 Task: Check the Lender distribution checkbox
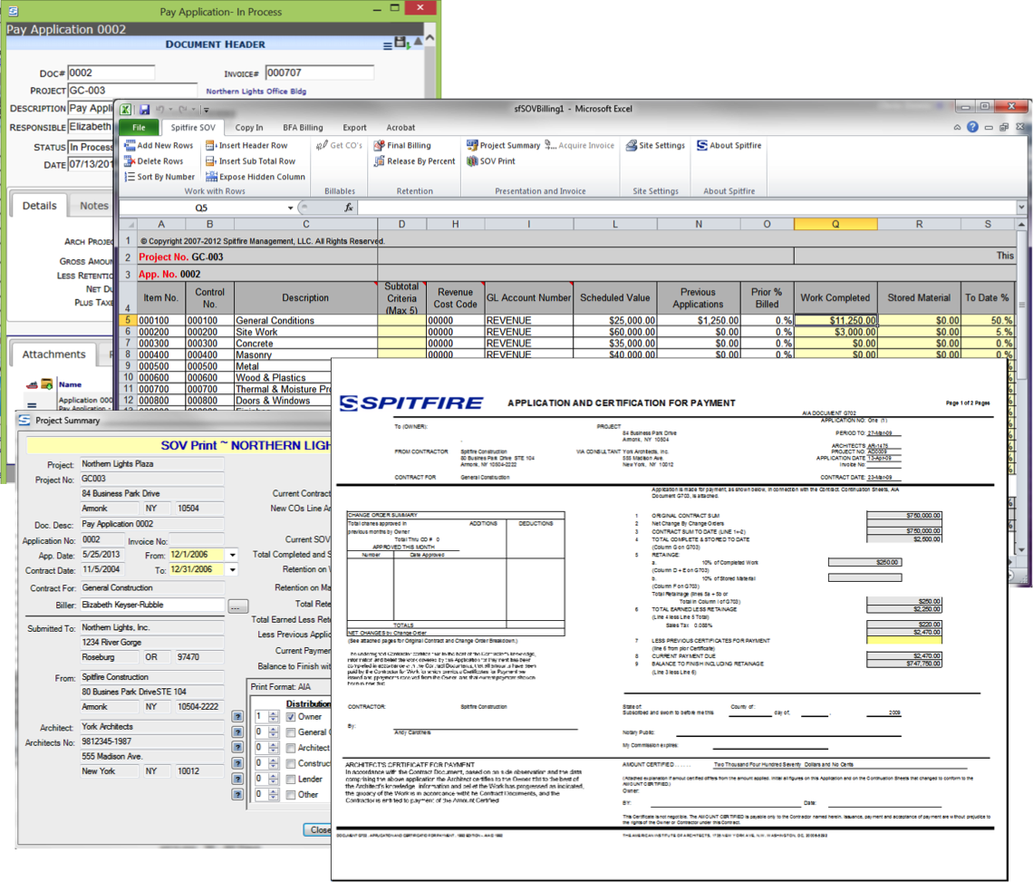tap(291, 780)
